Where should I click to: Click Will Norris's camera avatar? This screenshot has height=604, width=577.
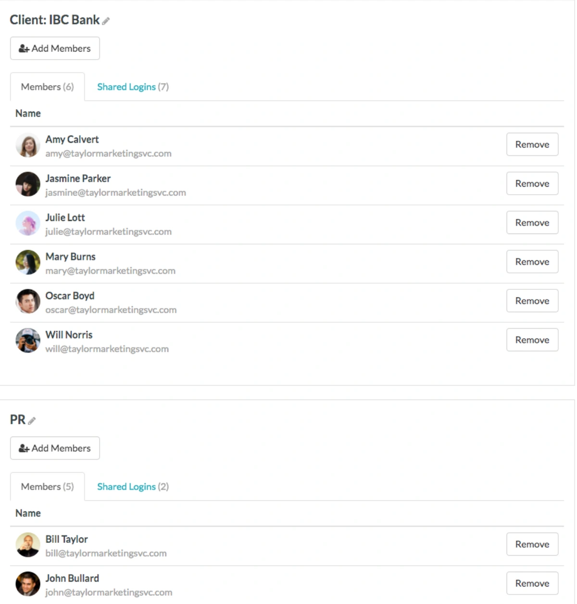point(28,340)
